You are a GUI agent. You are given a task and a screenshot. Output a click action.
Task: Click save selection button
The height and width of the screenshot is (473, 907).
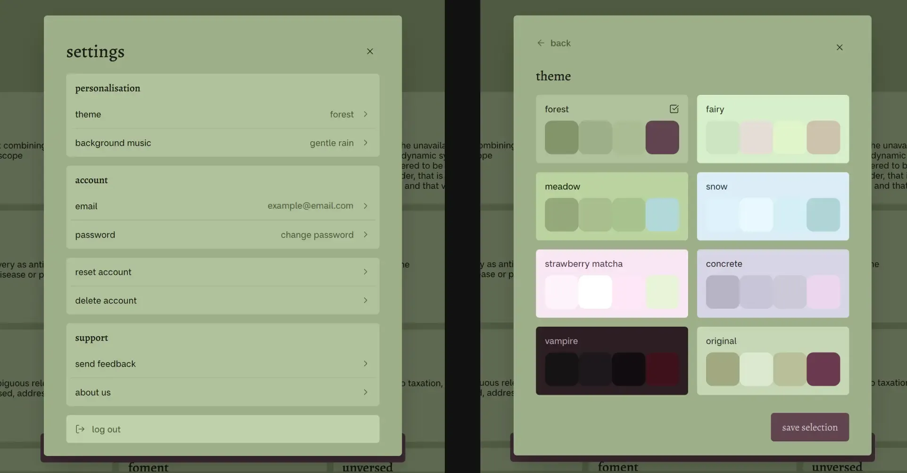point(810,427)
